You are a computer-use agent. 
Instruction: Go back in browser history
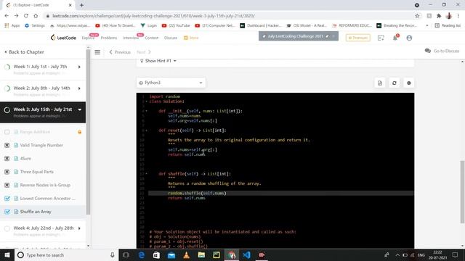7,16
